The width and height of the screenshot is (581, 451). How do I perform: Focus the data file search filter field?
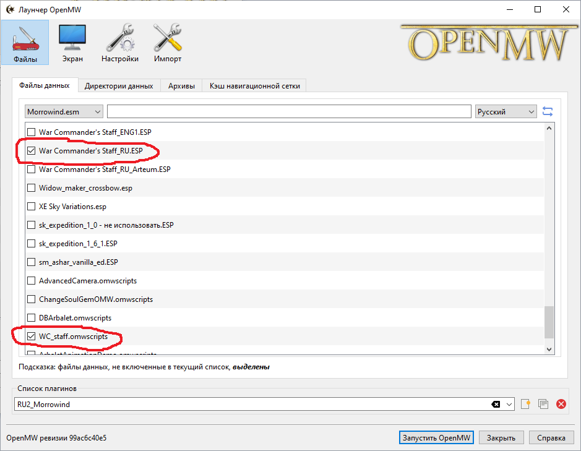(289, 111)
